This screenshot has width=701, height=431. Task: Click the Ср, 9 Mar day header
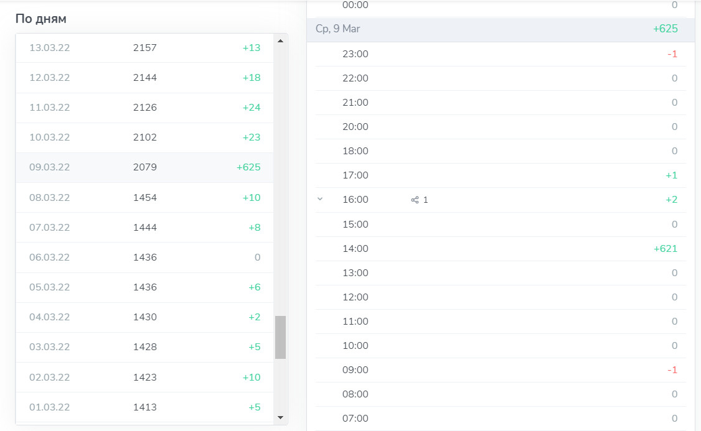click(338, 29)
